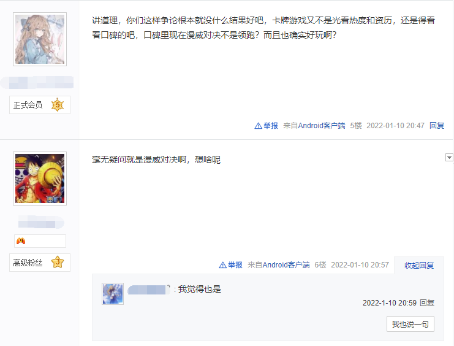Click 回复 next to 2022-1-10 20:59
Screen dimensions: 454x346
(x=427, y=303)
